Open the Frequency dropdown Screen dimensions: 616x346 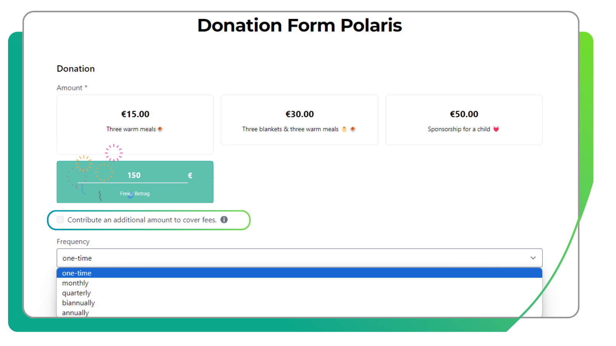pyautogui.click(x=300, y=258)
